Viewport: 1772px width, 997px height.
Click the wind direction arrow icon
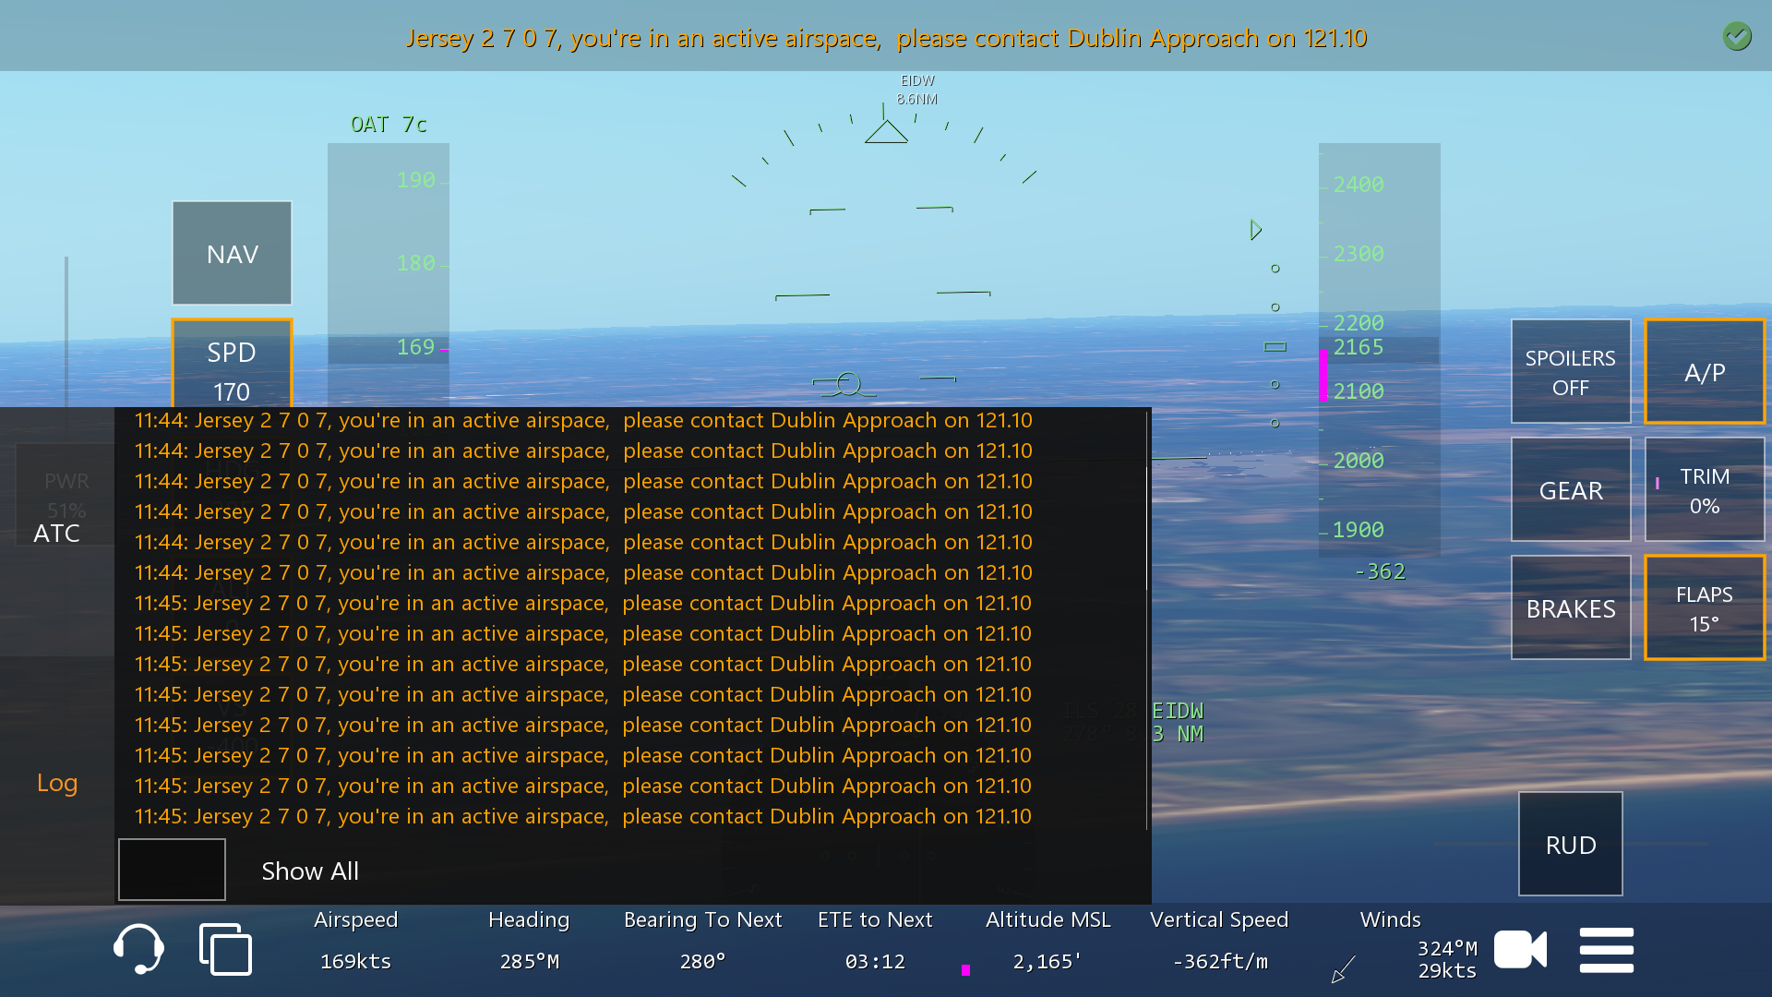tap(1344, 969)
